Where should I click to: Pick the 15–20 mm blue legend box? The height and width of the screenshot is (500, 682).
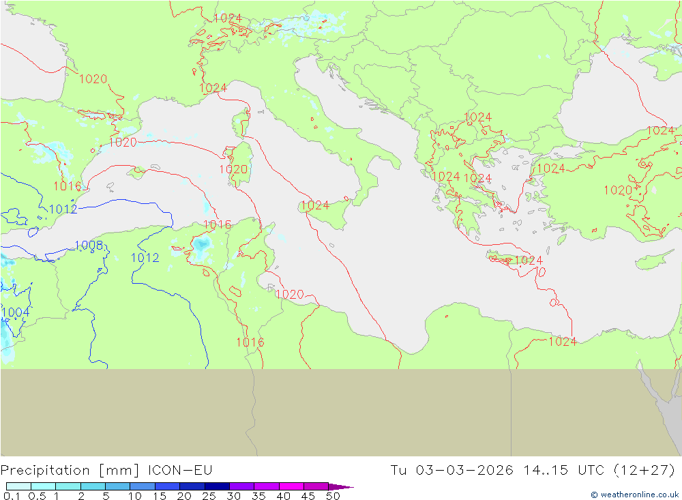click(168, 486)
